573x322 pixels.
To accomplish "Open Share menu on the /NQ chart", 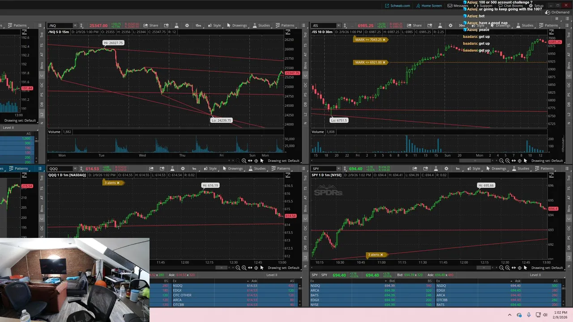I will (x=151, y=25).
